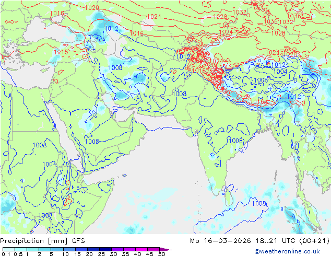Pick the 35–40 mm purple legend swatch

[x=129, y=249]
